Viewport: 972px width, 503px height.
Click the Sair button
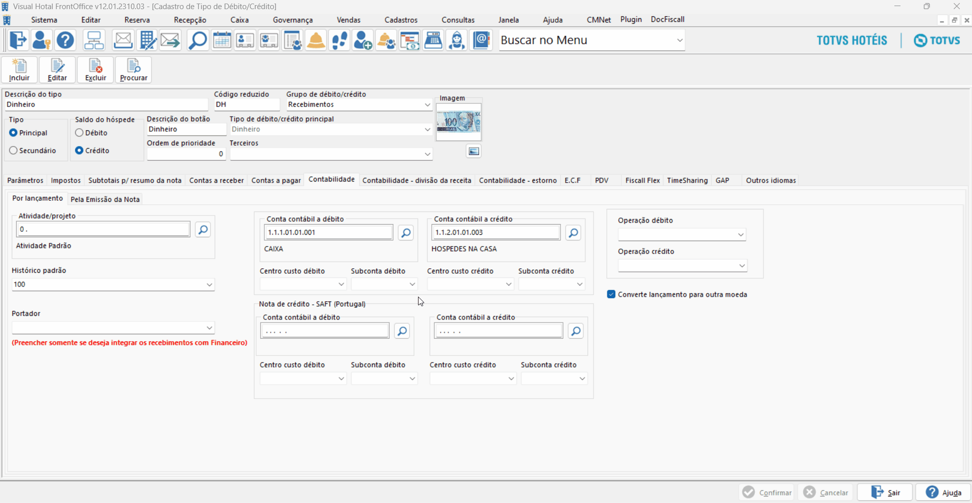885,492
